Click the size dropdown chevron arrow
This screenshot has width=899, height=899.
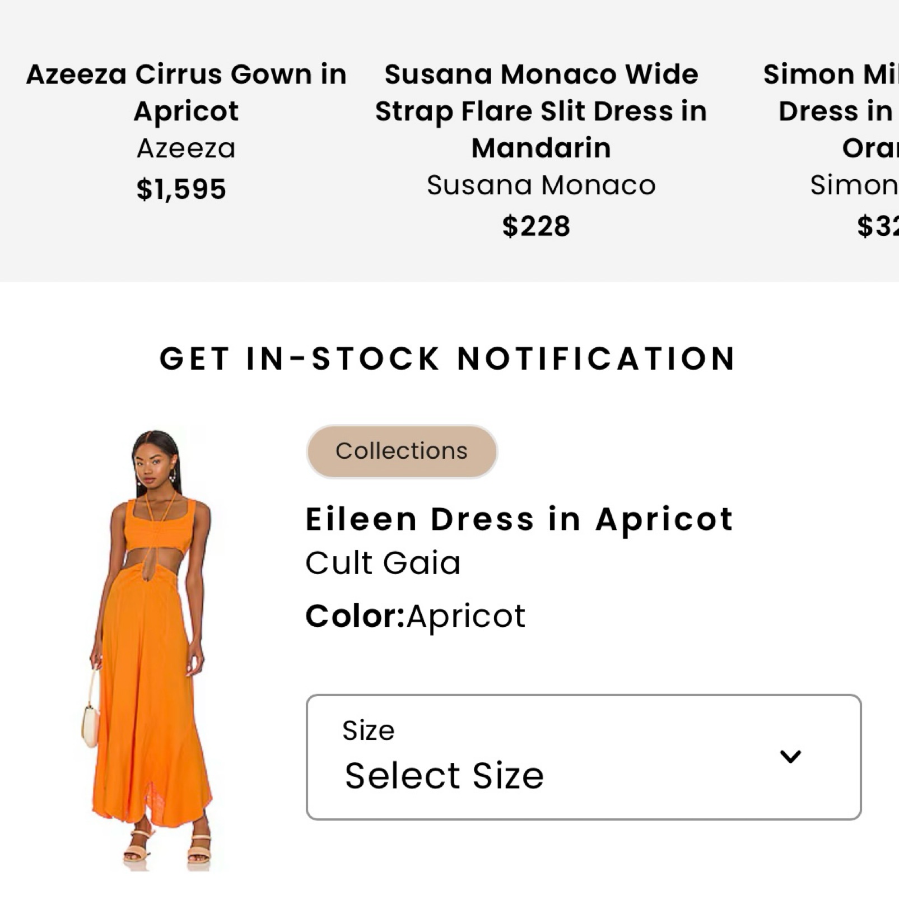[x=790, y=757]
